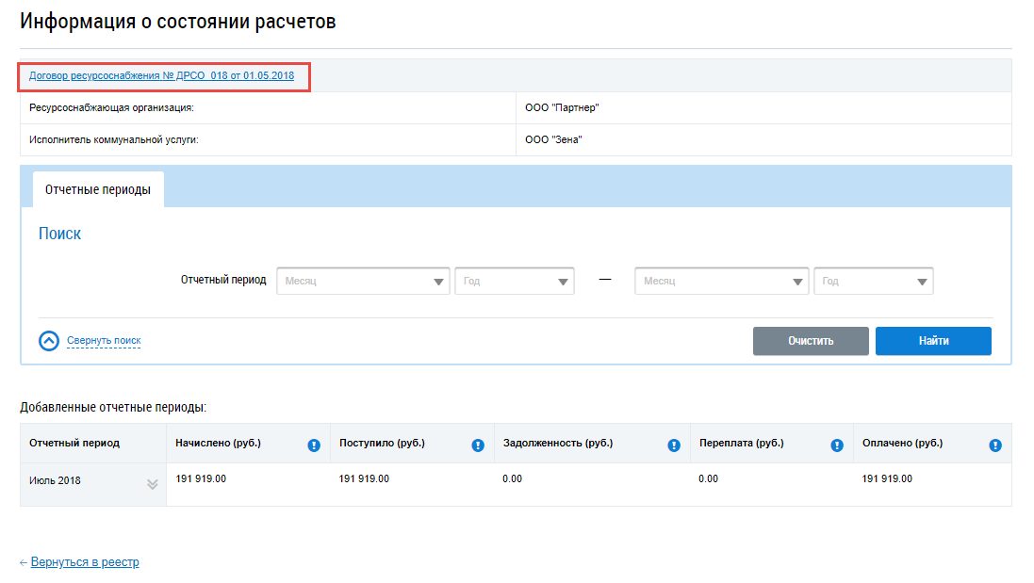Click the info icon next to Поступило (руб.)

coord(478,445)
